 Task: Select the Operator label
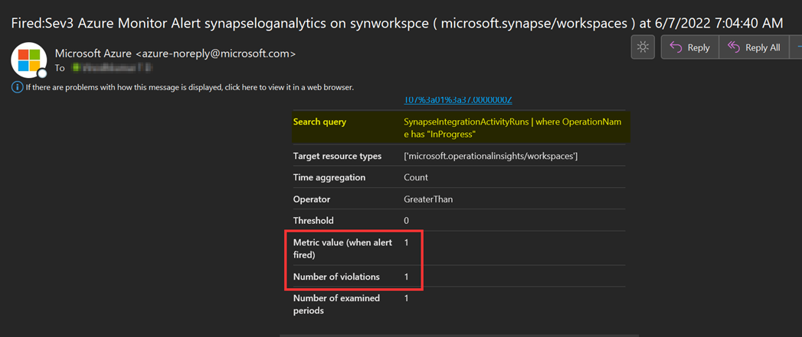pyautogui.click(x=312, y=199)
